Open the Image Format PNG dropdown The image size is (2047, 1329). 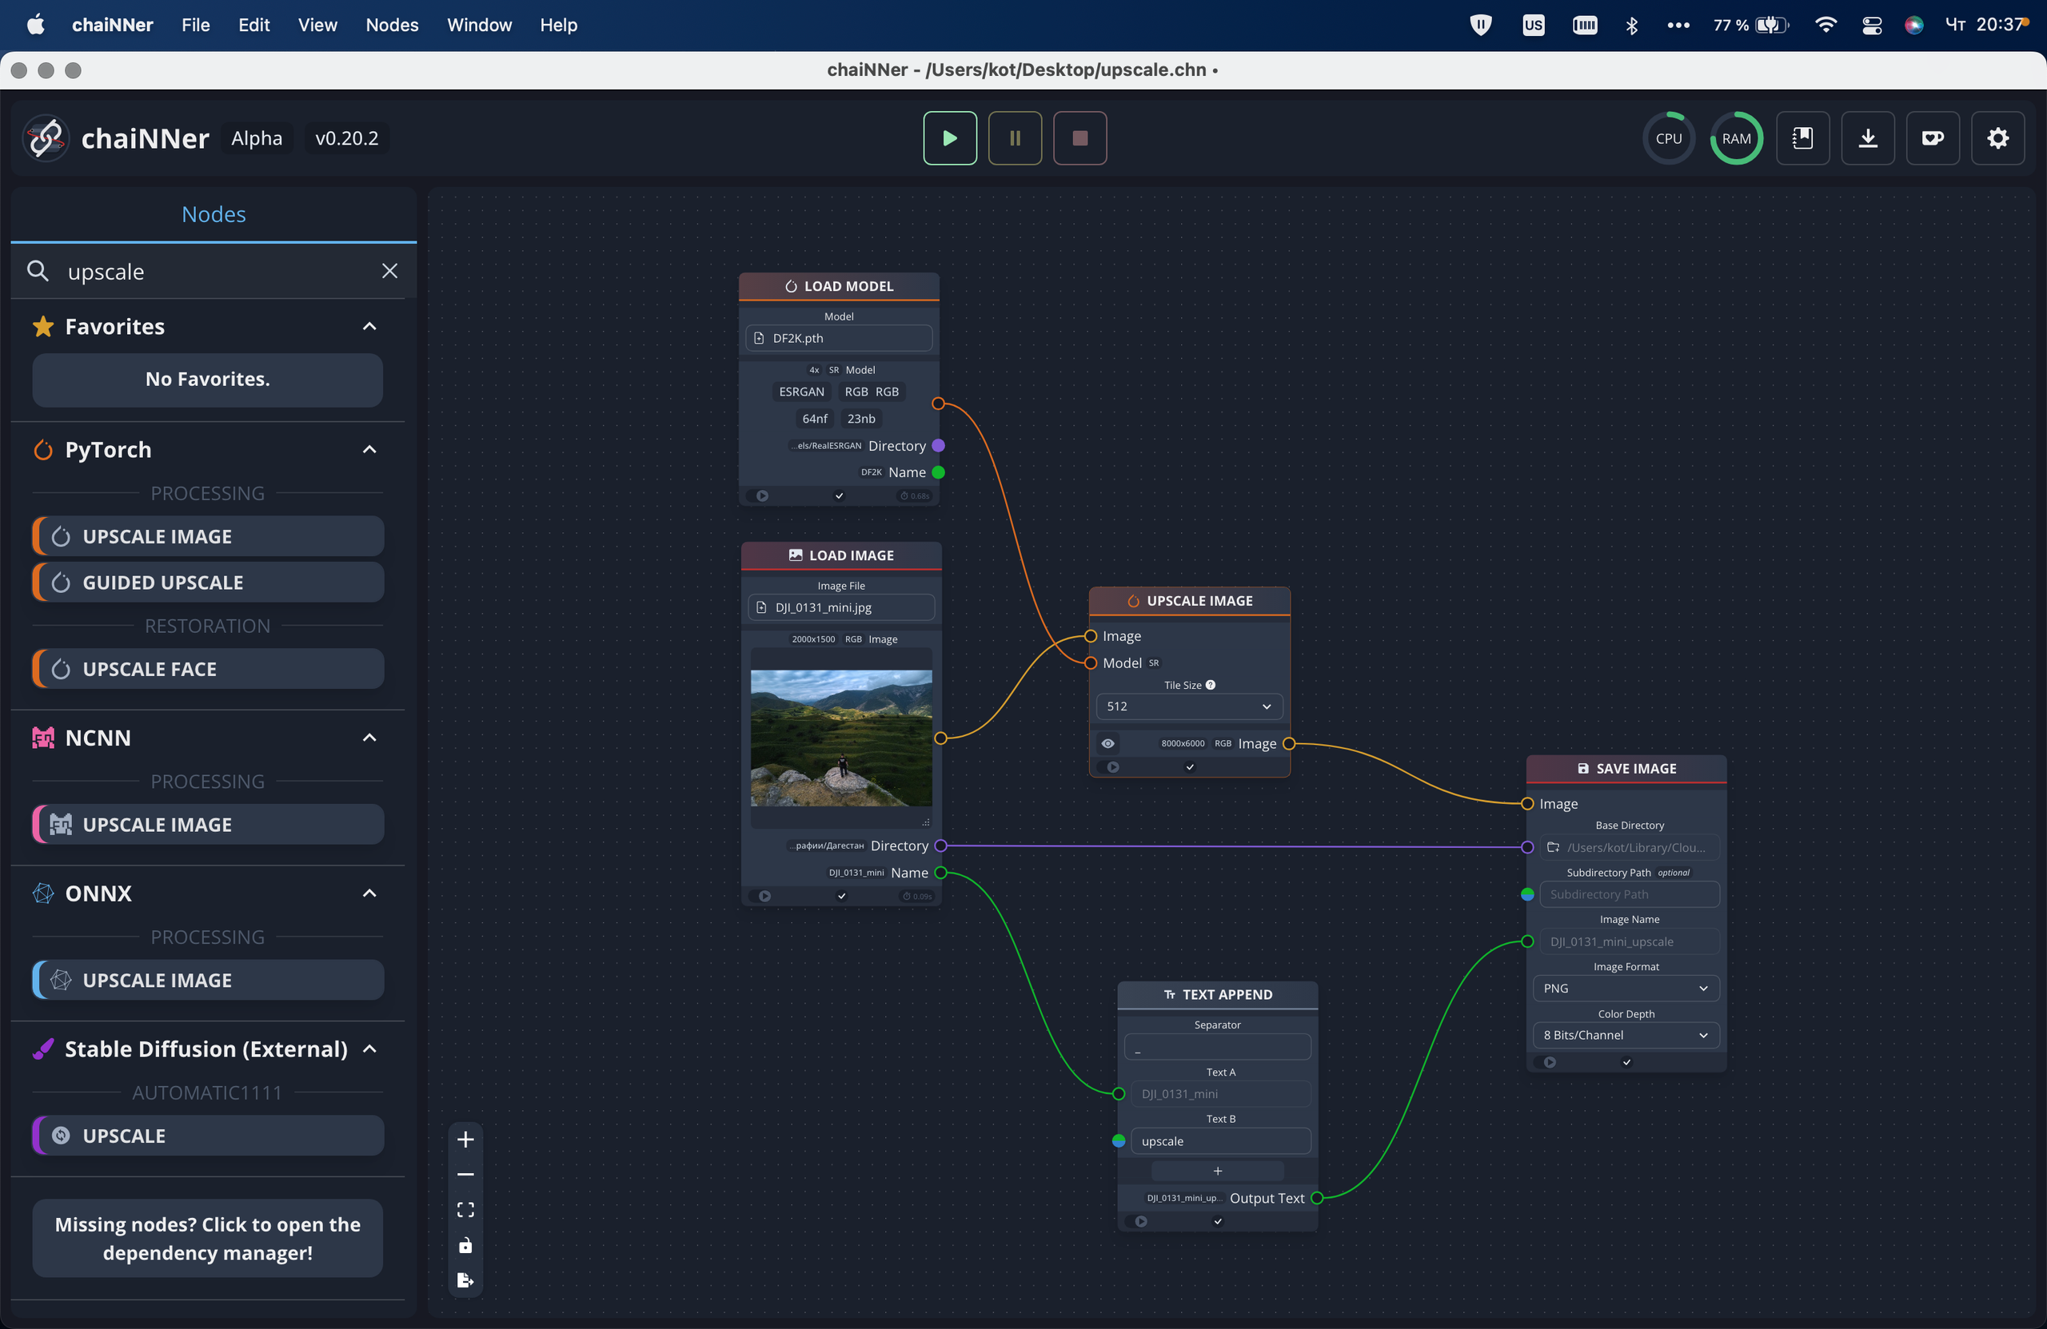point(1625,988)
